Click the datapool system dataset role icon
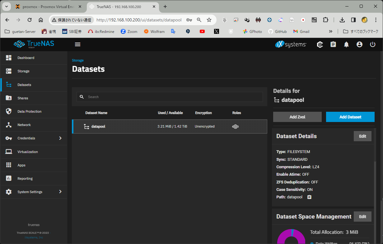383x244 pixels. click(x=236, y=127)
